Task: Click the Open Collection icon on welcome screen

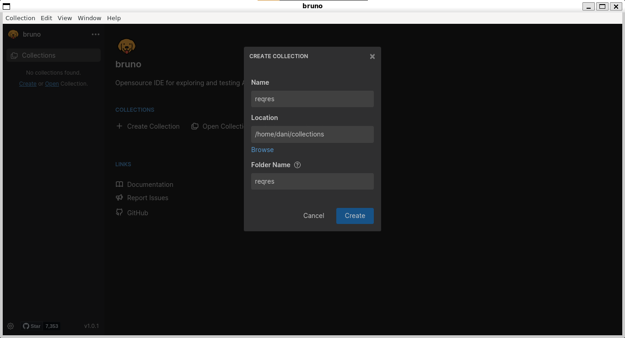Action: [x=194, y=126]
